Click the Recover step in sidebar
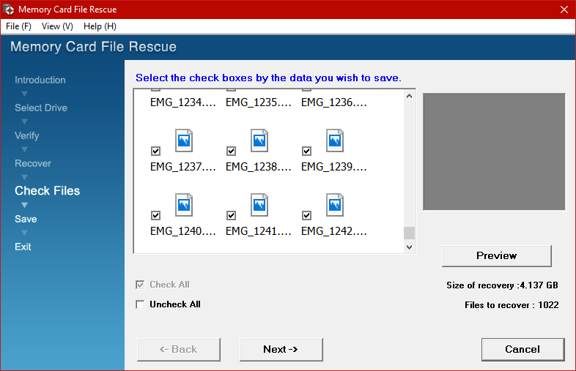The height and width of the screenshot is (371, 576). tap(33, 163)
